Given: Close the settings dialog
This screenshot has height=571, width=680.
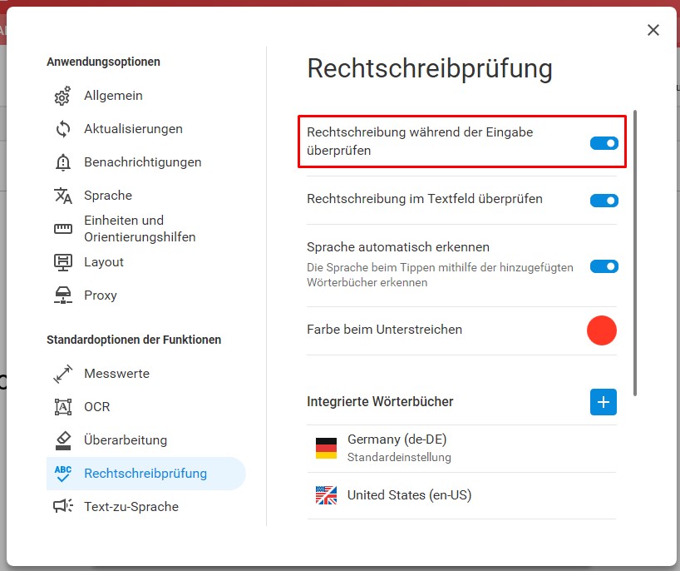Looking at the screenshot, I should (x=653, y=30).
